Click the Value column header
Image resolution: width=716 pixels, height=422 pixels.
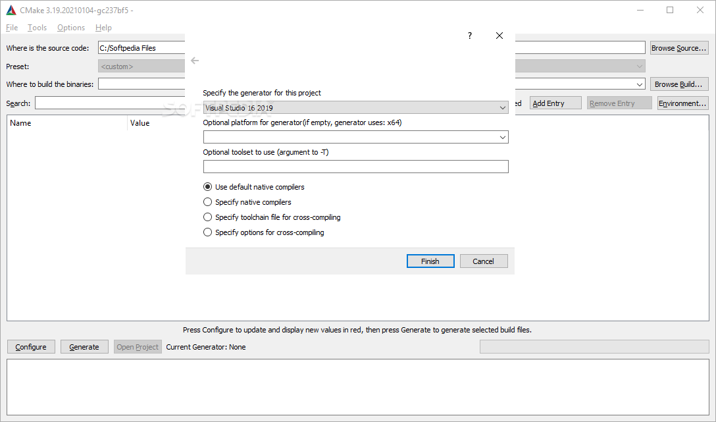tap(140, 123)
